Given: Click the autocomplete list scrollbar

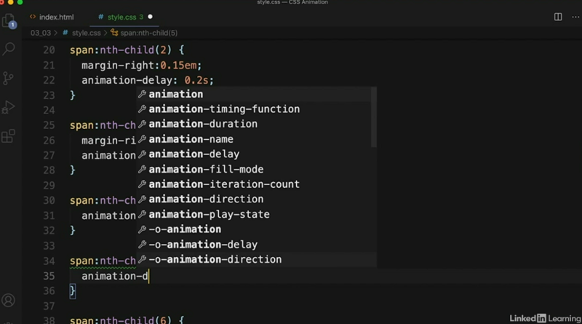Looking at the screenshot, I should (x=374, y=116).
